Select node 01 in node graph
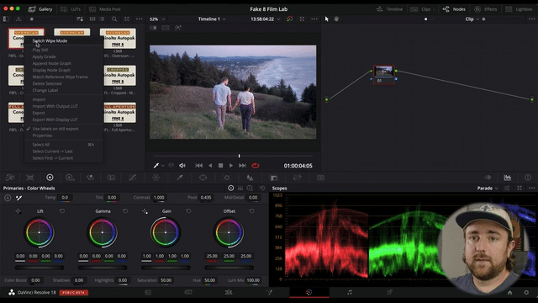The height and width of the screenshot is (303, 538). [x=383, y=75]
